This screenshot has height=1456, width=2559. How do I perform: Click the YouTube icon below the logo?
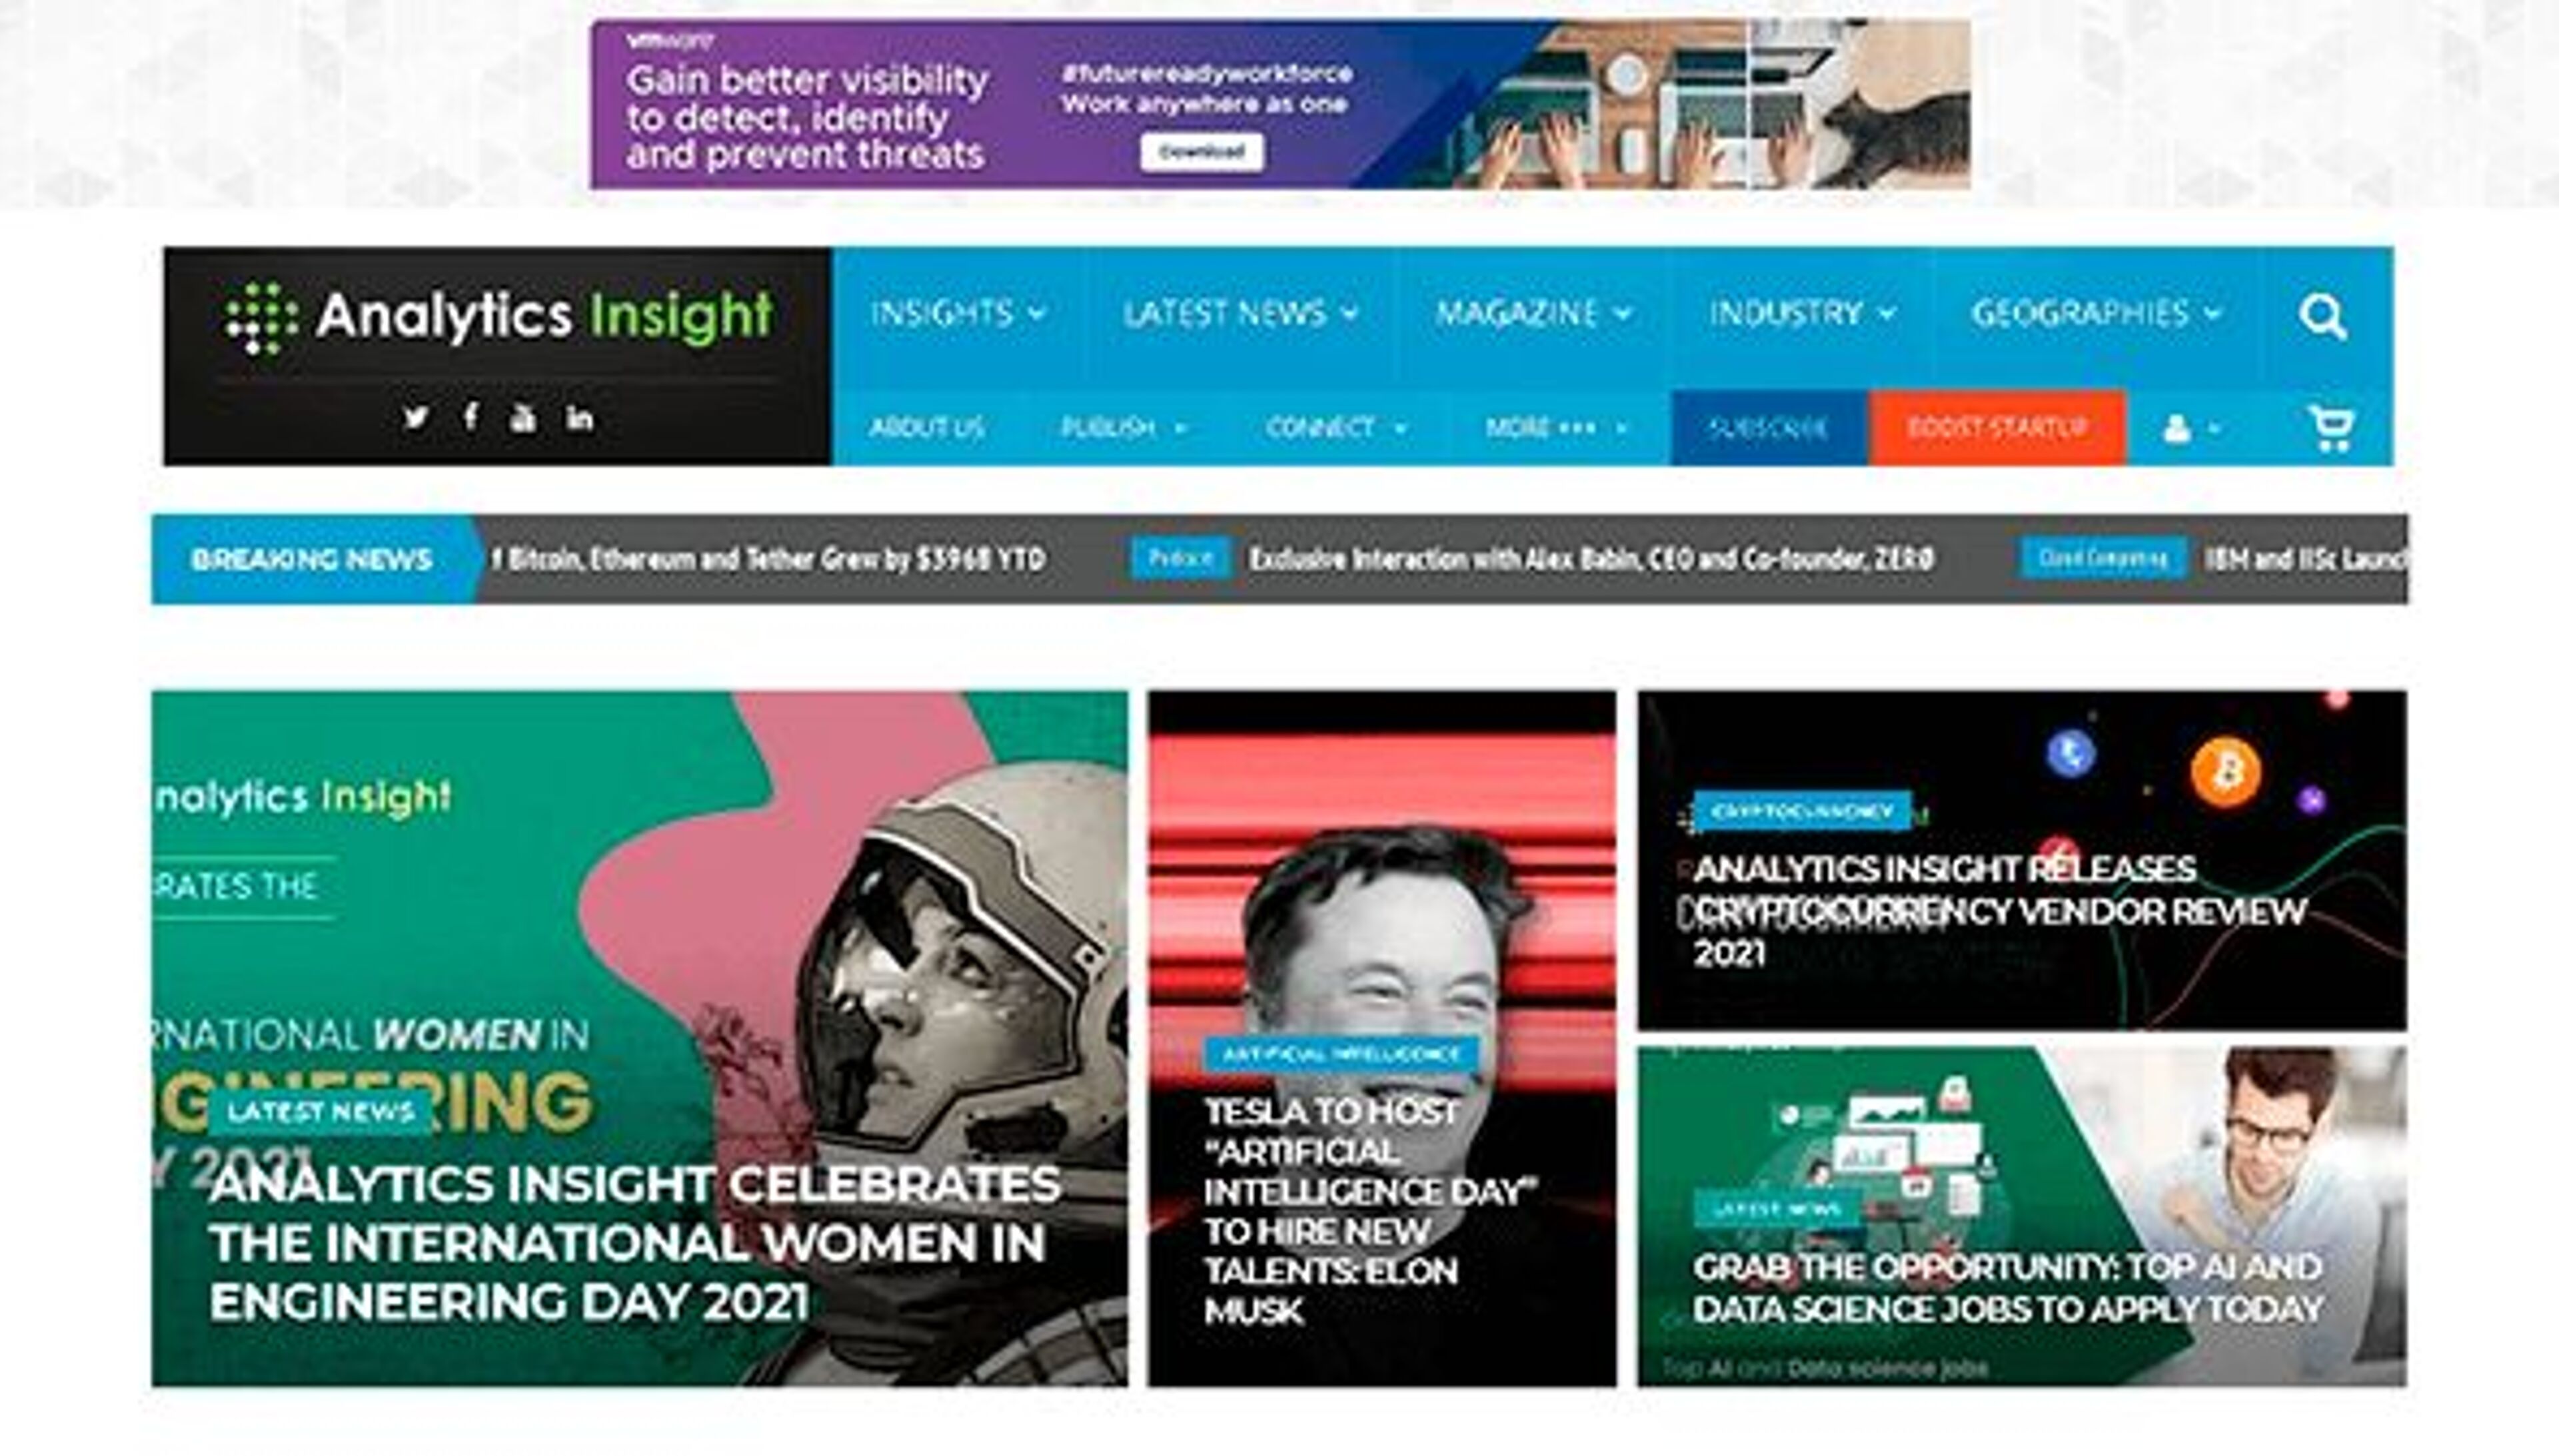(x=523, y=418)
